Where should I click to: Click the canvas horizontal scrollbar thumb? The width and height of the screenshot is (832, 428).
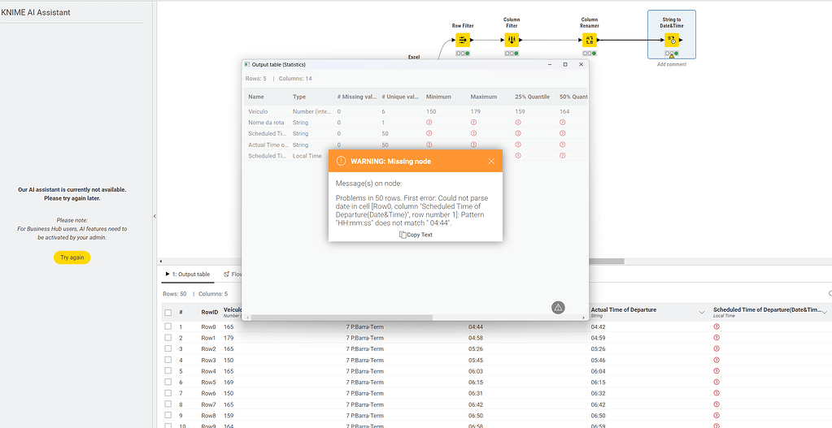tap(607, 262)
